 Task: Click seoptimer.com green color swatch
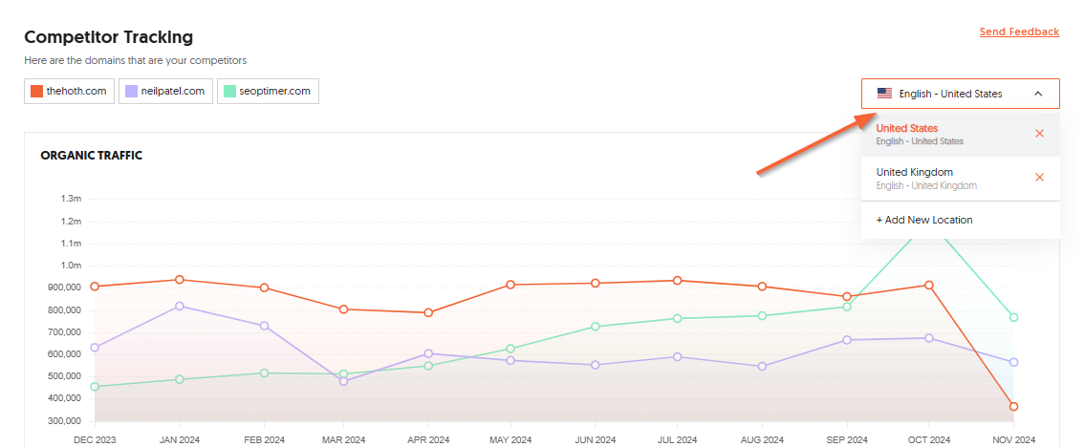(x=230, y=92)
